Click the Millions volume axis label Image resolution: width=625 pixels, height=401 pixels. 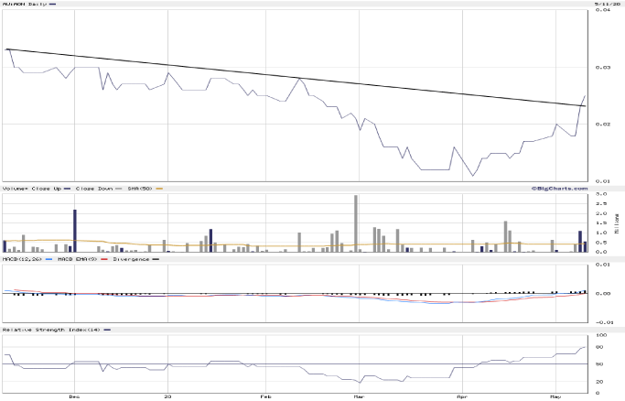click(616, 222)
